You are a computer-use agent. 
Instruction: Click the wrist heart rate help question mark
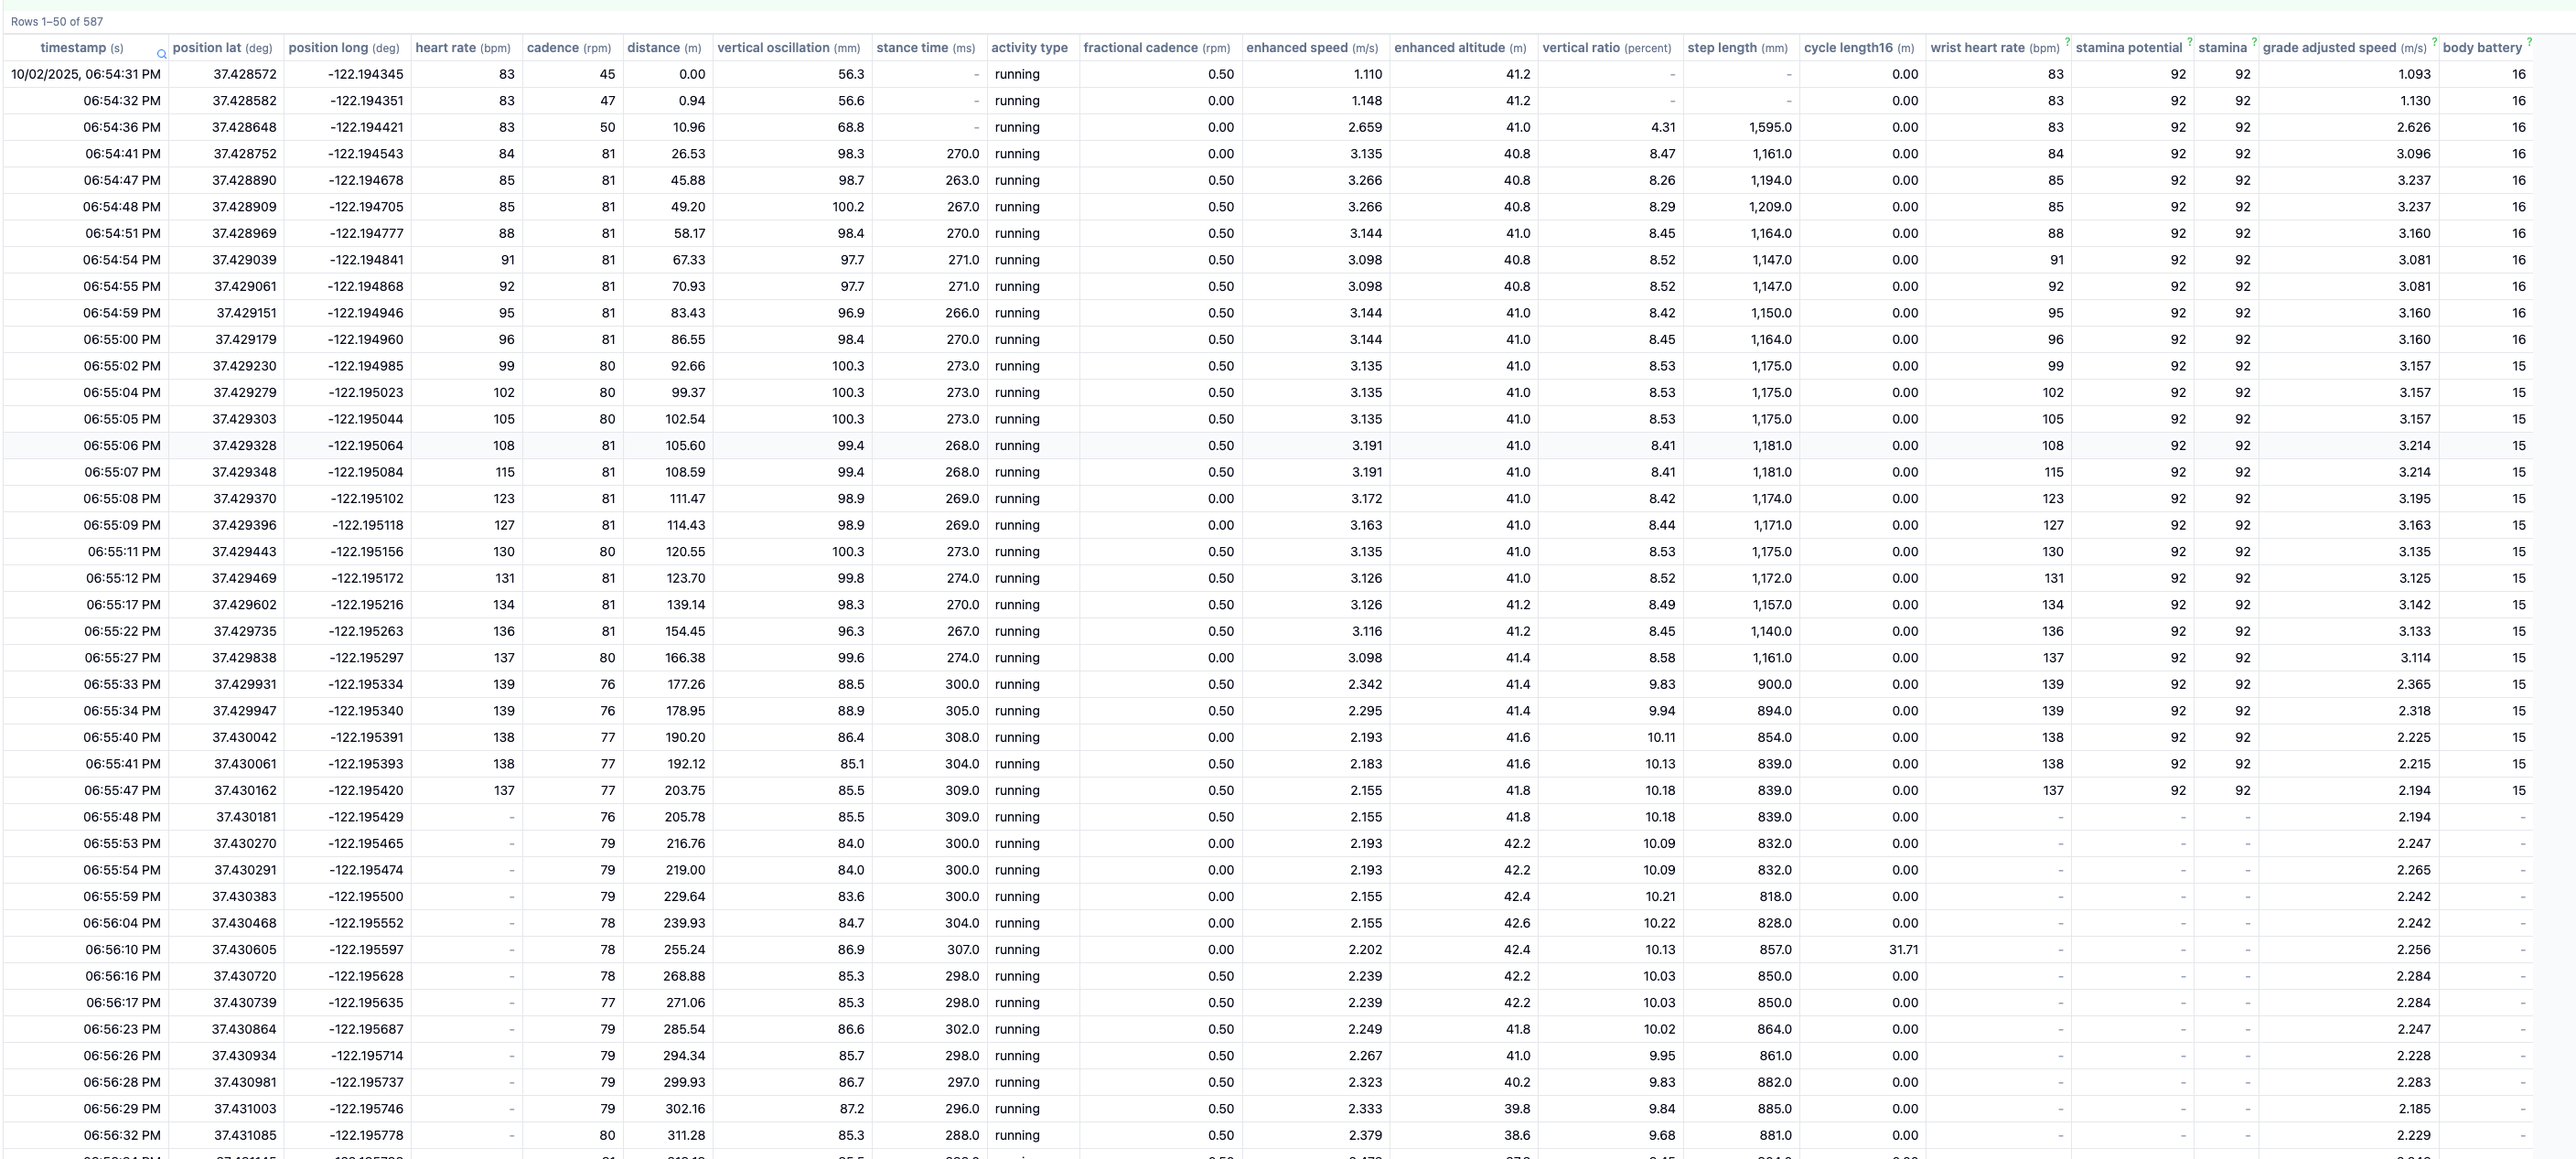tap(2067, 42)
